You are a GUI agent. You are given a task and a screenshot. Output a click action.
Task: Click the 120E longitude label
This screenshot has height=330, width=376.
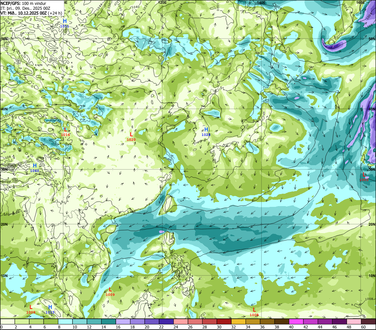pyautogui.click(x=162, y=2)
